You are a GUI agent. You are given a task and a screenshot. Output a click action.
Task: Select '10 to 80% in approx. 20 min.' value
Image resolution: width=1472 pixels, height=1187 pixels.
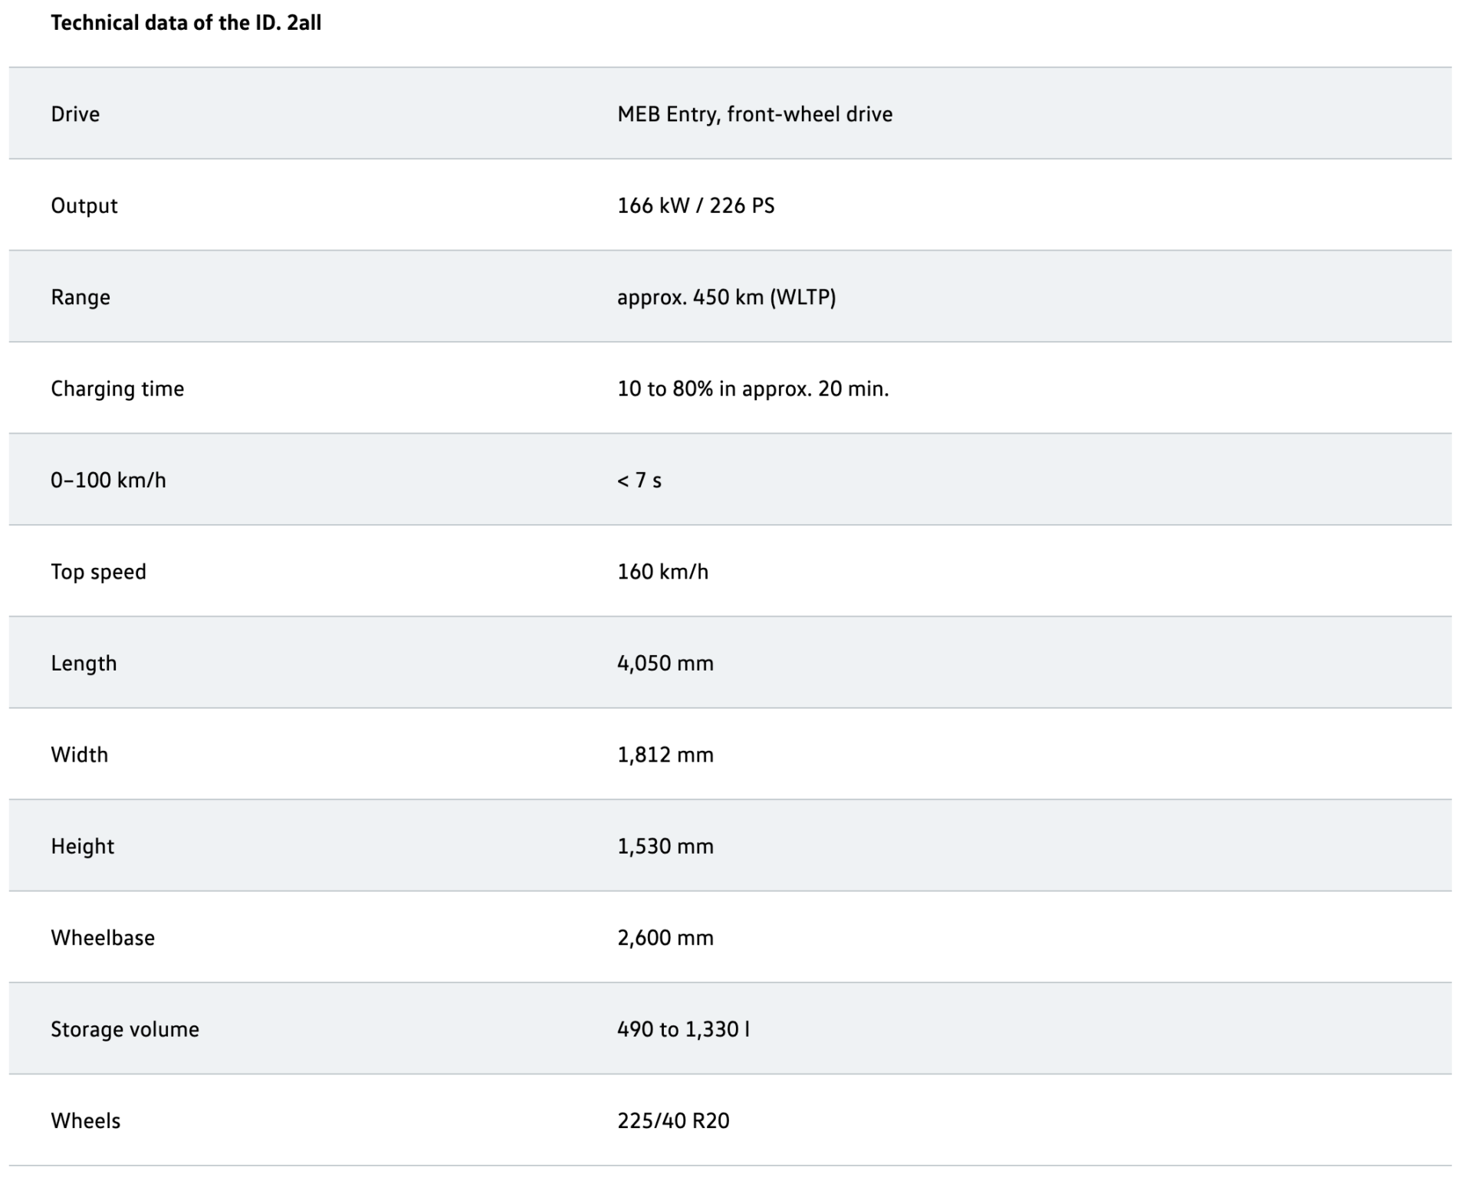click(x=753, y=389)
